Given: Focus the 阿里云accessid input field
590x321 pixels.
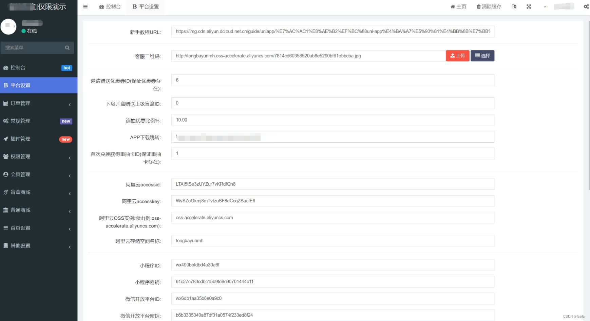Looking at the screenshot, I should click(x=332, y=184).
